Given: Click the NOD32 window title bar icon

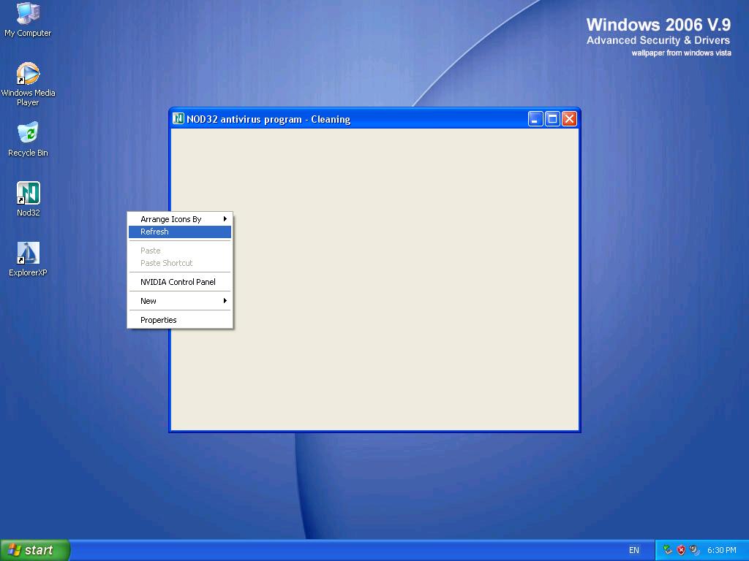Looking at the screenshot, I should click(x=178, y=118).
